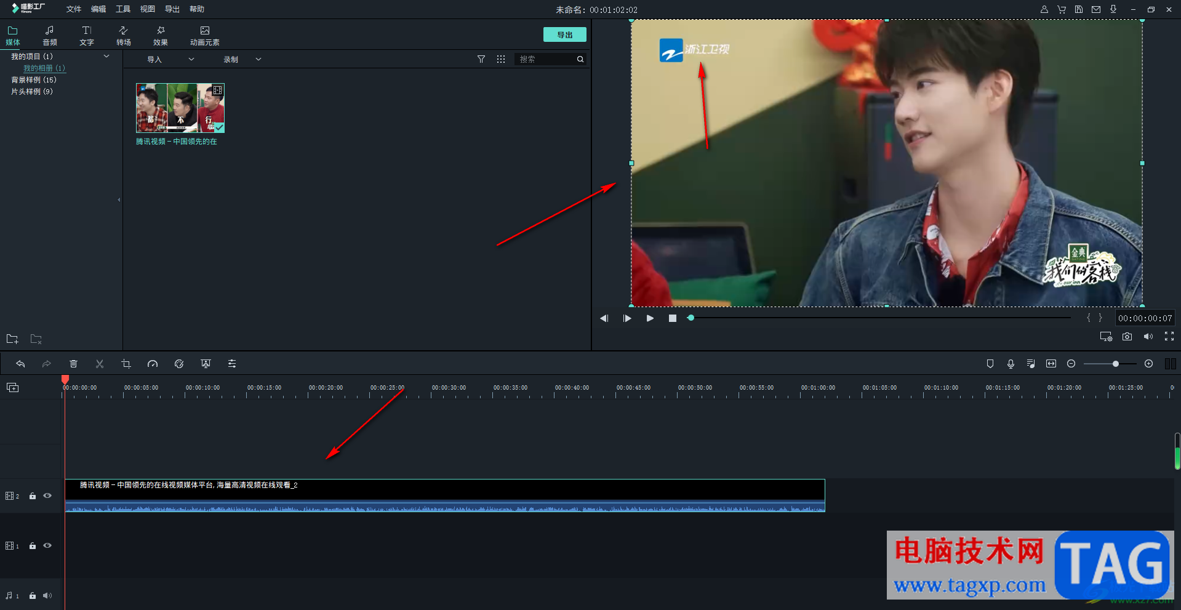Toggle the preview volume speaker
This screenshot has width=1181, height=610.
(1148, 337)
